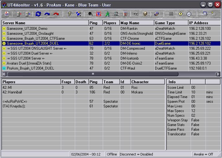Click the Offline status bar panel
Image resolution: width=222 pixels, height=158 pixels.
(x=112, y=154)
